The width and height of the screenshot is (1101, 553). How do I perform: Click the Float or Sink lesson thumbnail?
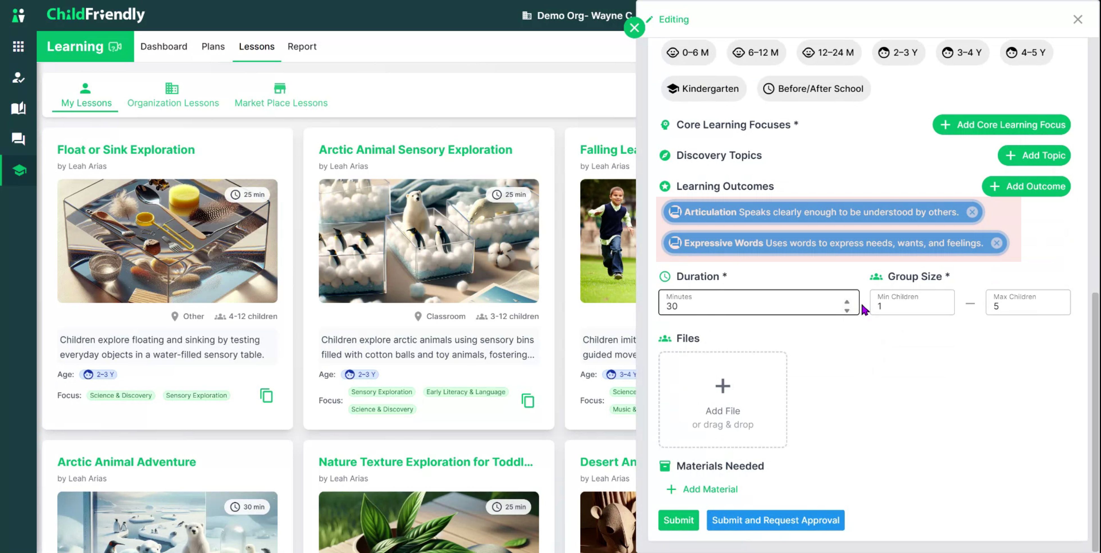point(167,241)
